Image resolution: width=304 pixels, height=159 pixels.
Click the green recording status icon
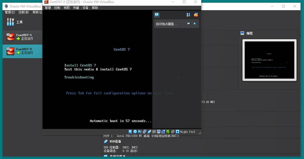[x=168, y=131]
